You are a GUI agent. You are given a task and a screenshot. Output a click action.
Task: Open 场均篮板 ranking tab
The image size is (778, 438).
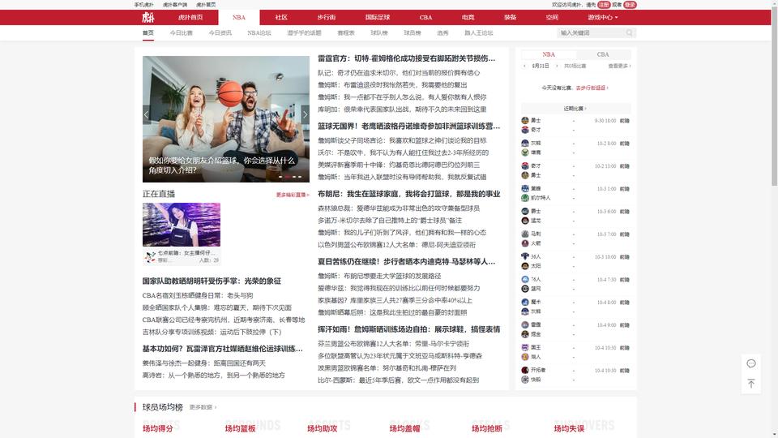tap(240, 428)
